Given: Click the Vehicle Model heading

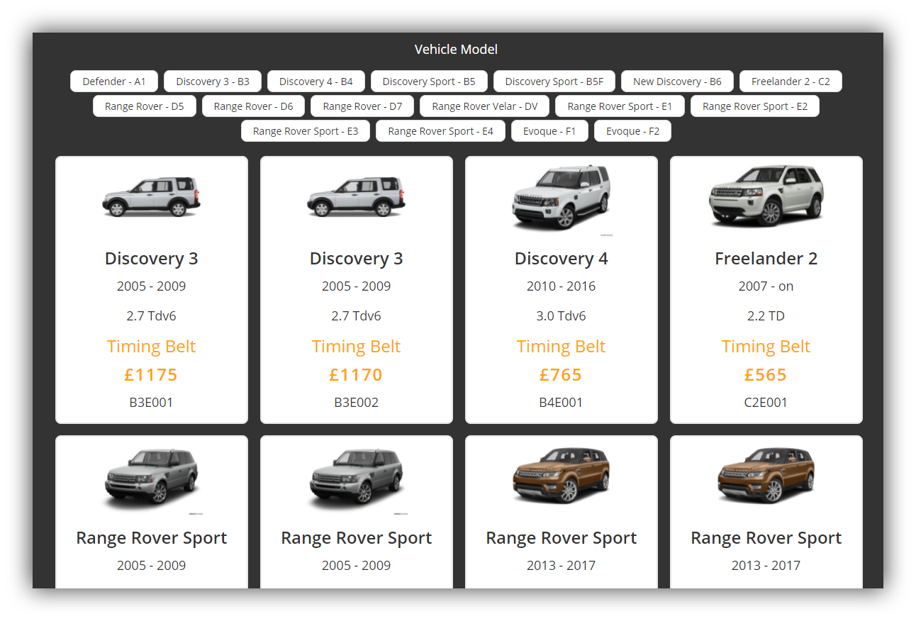Looking at the screenshot, I should click(456, 50).
